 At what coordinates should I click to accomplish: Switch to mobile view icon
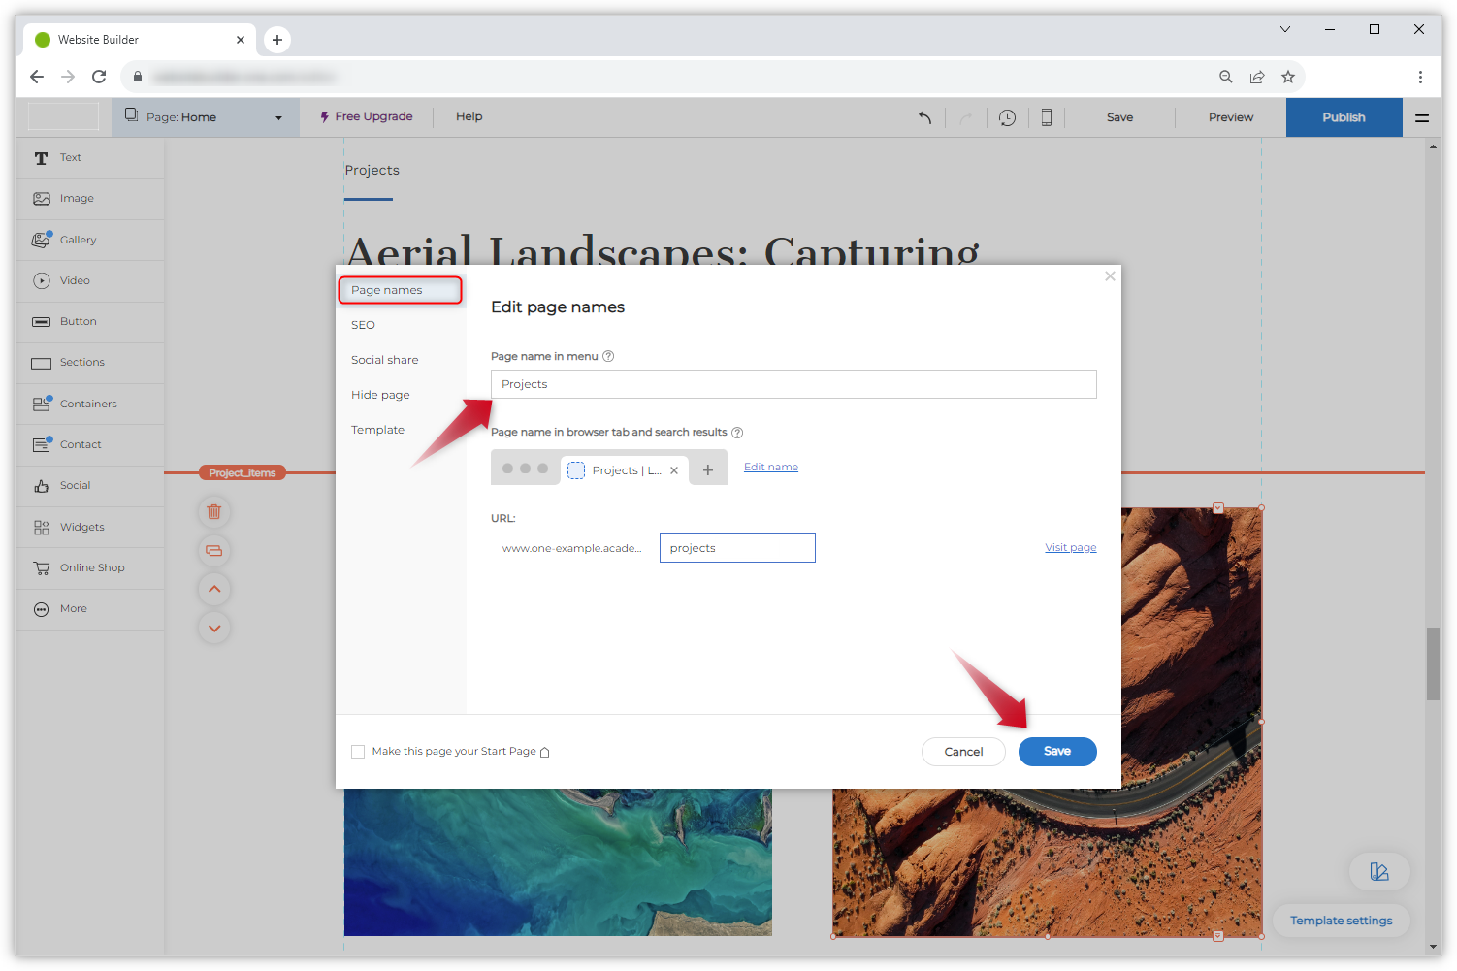[x=1046, y=117]
